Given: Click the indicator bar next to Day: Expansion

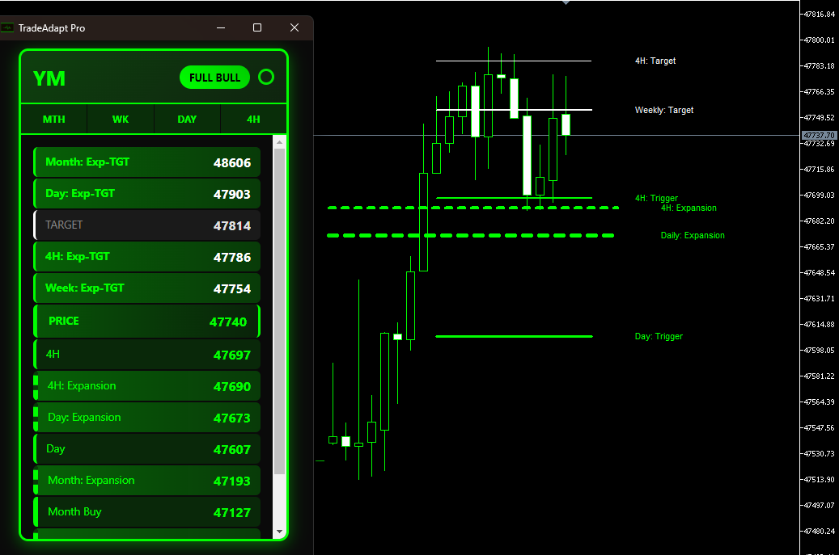Looking at the screenshot, I should point(36,418).
